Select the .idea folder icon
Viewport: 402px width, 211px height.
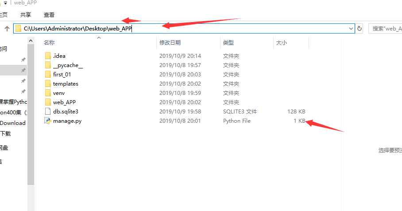(48, 56)
